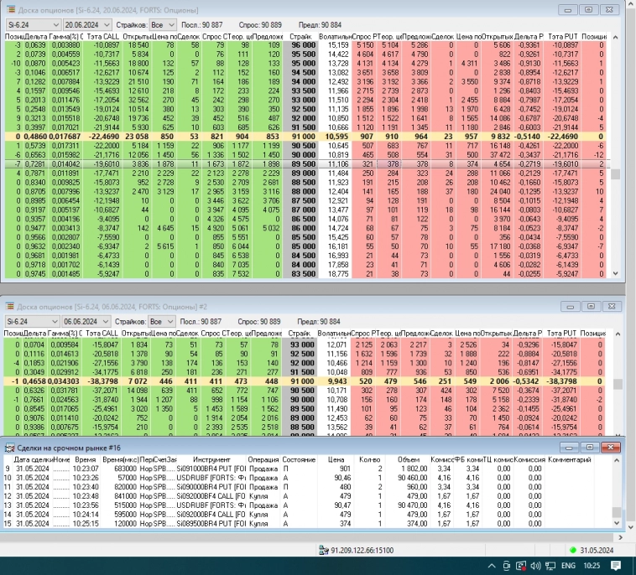Click the Сделки на срочном рынке window icon

coord(9,448)
